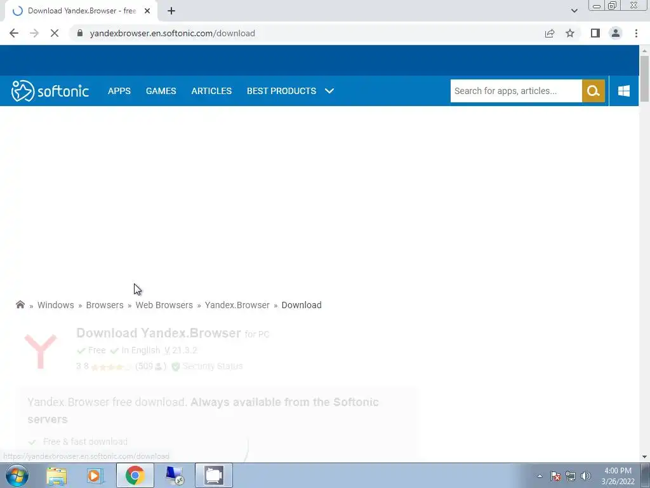
Task: Open the Chrome three-dot menu
Action: click(x=636, y=33)
